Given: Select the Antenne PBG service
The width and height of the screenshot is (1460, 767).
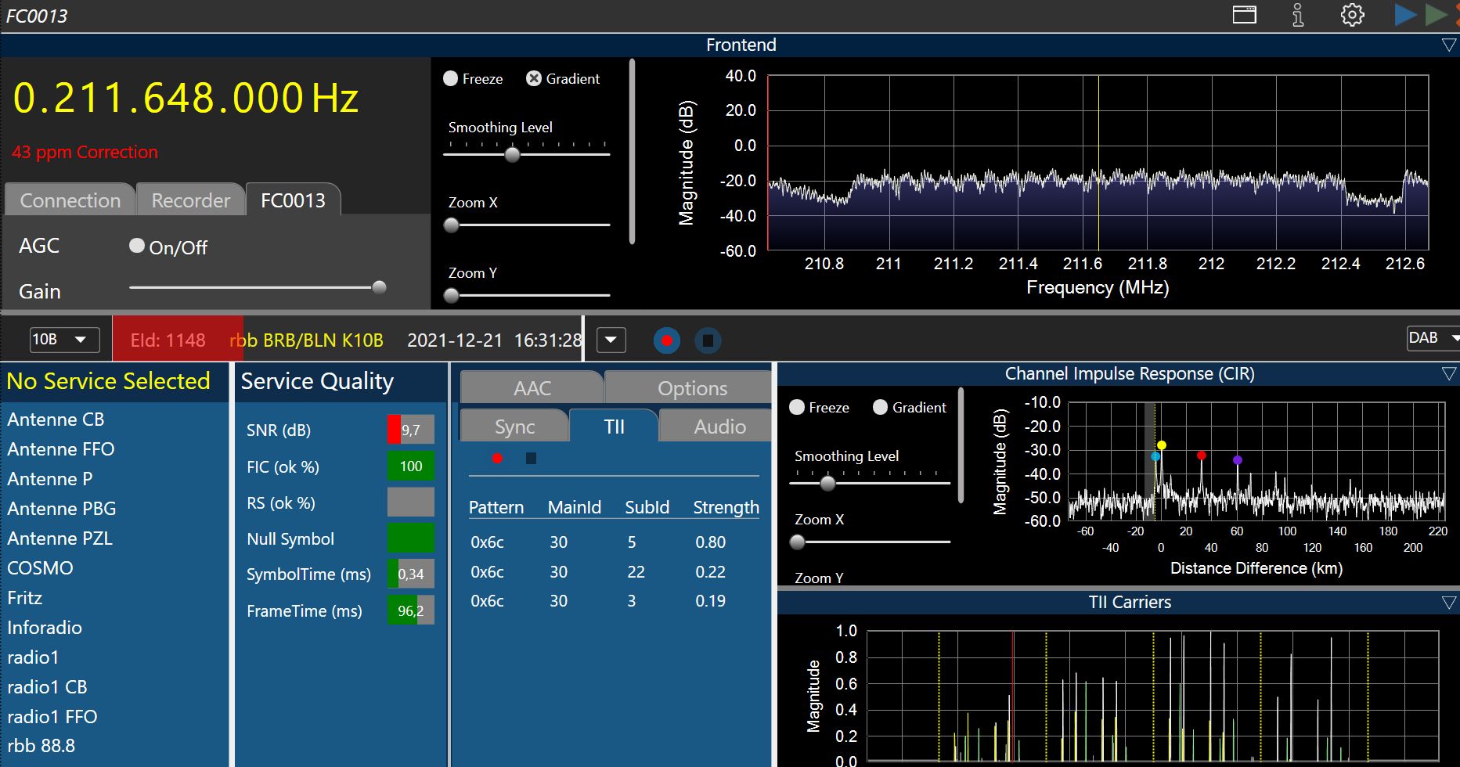Looking at the screenshot, I should tap(62, 509).
